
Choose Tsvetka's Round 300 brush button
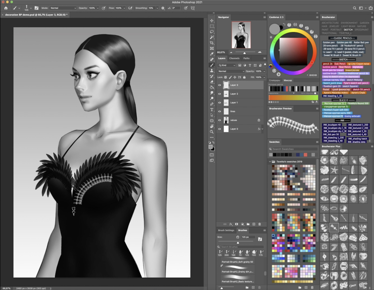(358, 103)
